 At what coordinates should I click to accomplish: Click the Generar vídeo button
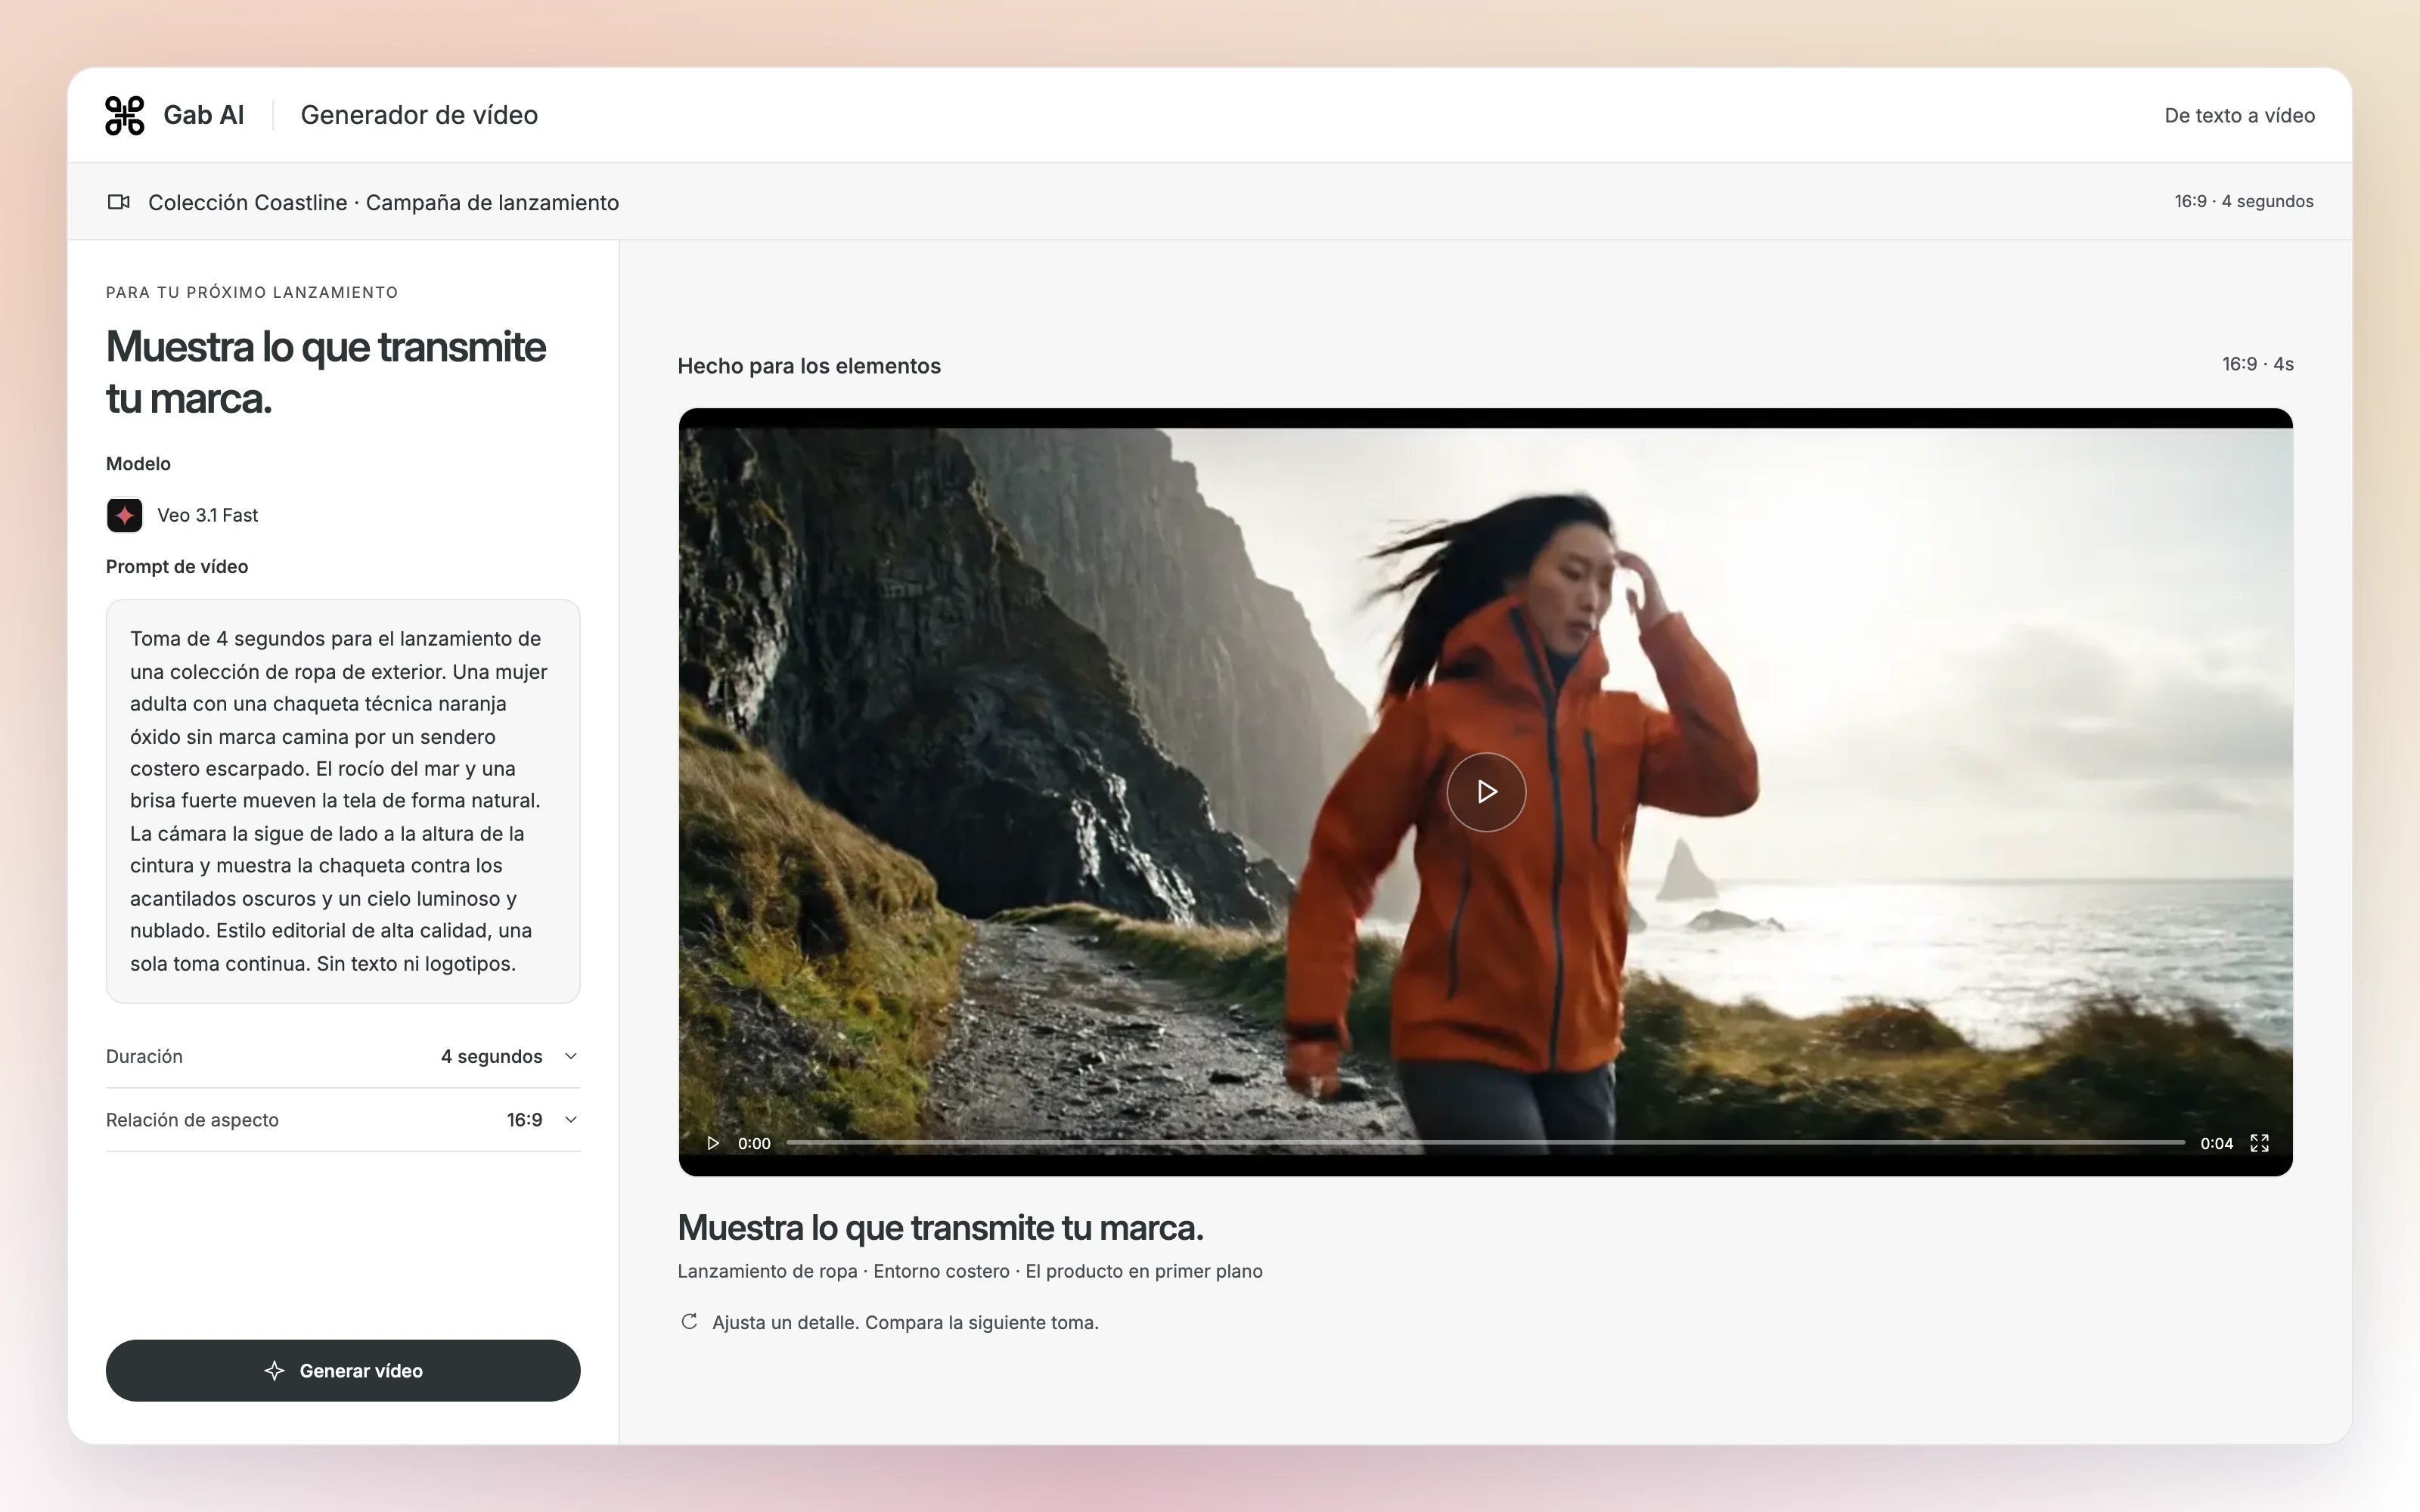[343, 1371]
